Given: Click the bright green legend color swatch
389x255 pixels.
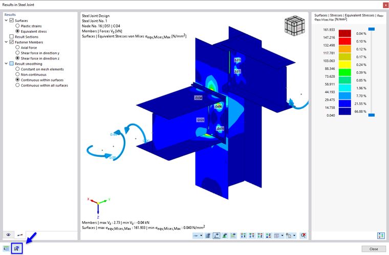Looking at the screenshot, I should click(x=345, y=72).
